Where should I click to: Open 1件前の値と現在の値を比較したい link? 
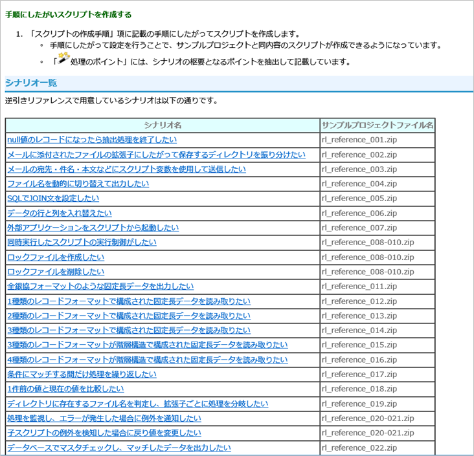(x=65, y=389)
